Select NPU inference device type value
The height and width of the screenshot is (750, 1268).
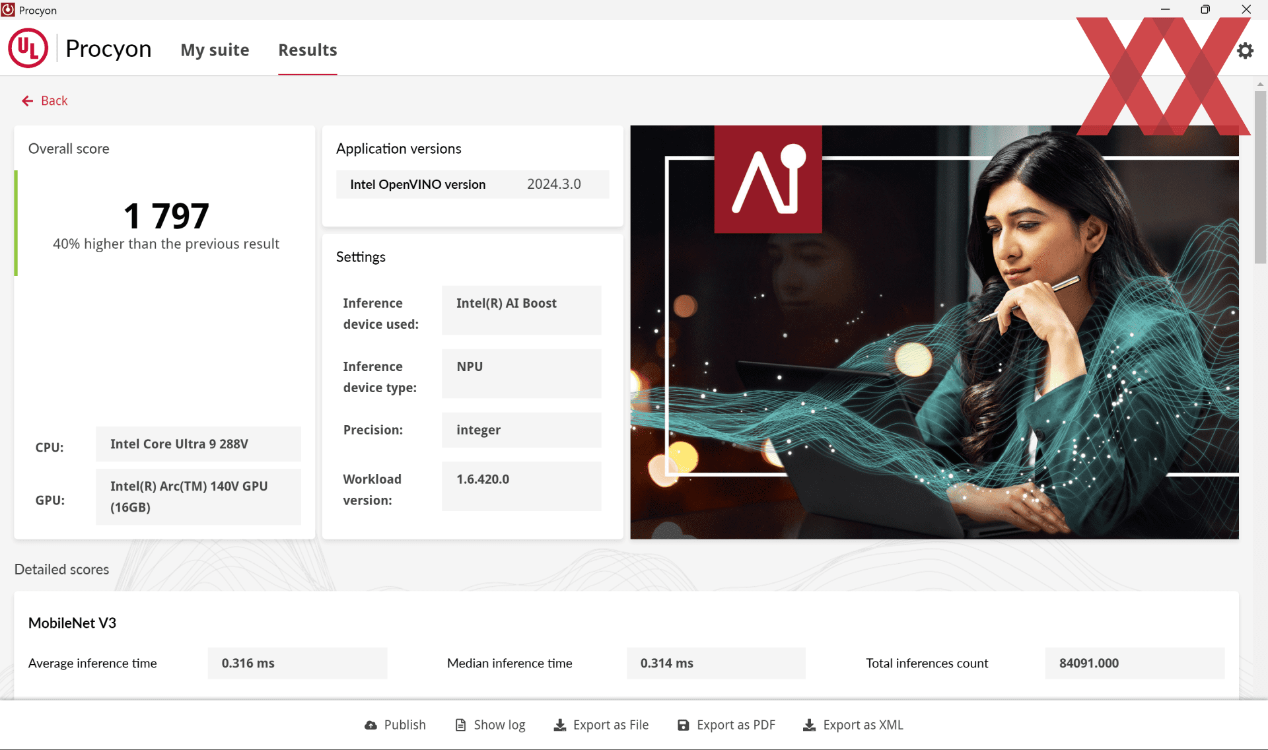click(522, 374)
